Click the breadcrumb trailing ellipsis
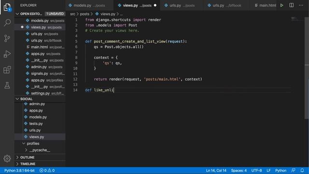309x174 pixels. tap(121, 14)
